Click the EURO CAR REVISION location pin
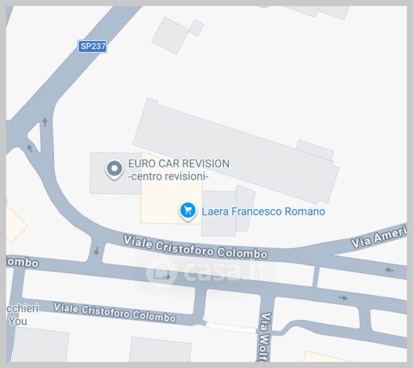 tap(114, 169)
